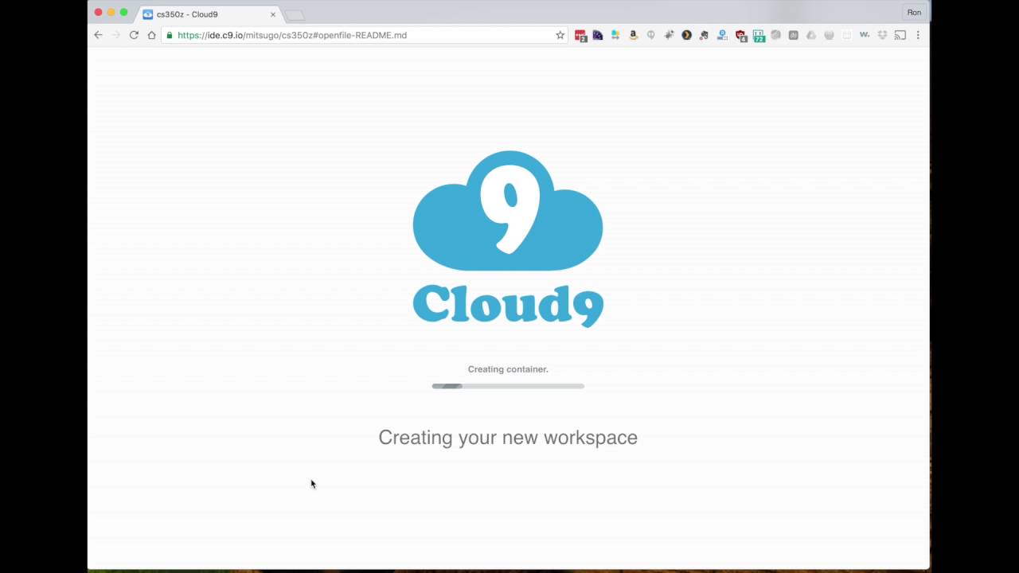Click the browser forward arrow
Image resolution: width=1019 pixels, height=573 pixels.
coord(116,35)
